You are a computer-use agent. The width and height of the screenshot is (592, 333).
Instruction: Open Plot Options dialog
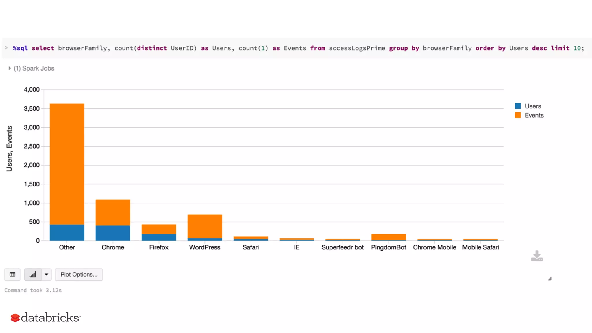tap(79, 274)
